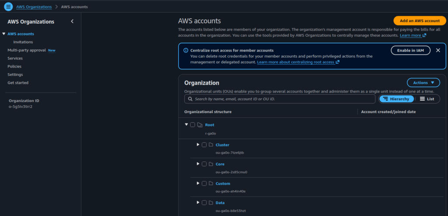Click the Custom folder icon
This screenshot has width=448, height=216.
click(211, 184)
